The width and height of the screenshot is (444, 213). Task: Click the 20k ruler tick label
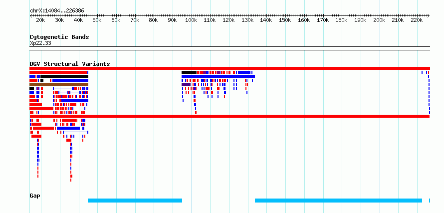click(x=40, y=20)
